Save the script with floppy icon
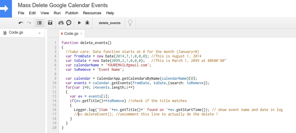The width and height of the screenshot is (296, 133). pos(50,23)
